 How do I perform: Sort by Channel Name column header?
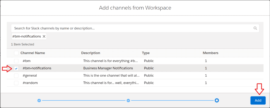click(33, 53)
